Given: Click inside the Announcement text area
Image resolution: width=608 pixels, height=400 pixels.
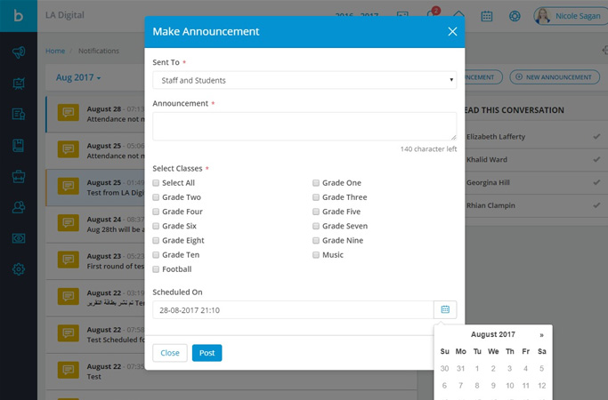Looking at the screenshot, I should pyautogui.click(x=304, y=126).
